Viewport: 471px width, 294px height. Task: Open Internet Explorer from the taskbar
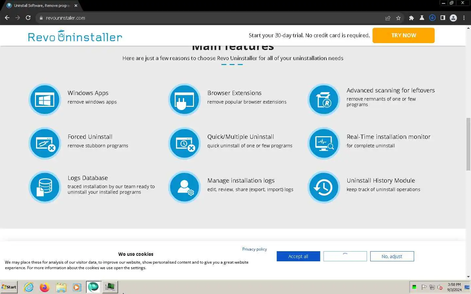(29, 287)
